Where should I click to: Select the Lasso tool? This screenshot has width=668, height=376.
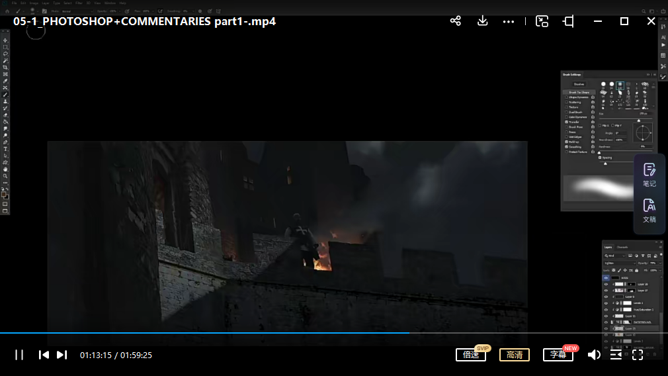pos(5,54)
